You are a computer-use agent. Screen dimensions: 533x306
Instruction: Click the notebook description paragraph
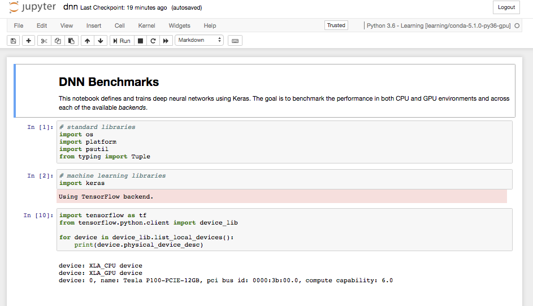tap(284, 103)
